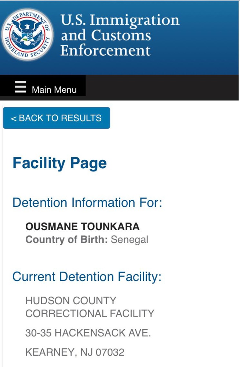The width and height of the screenshot is (240, 367).
Task: Click the Country of Birth label
Action: (66, 240)
